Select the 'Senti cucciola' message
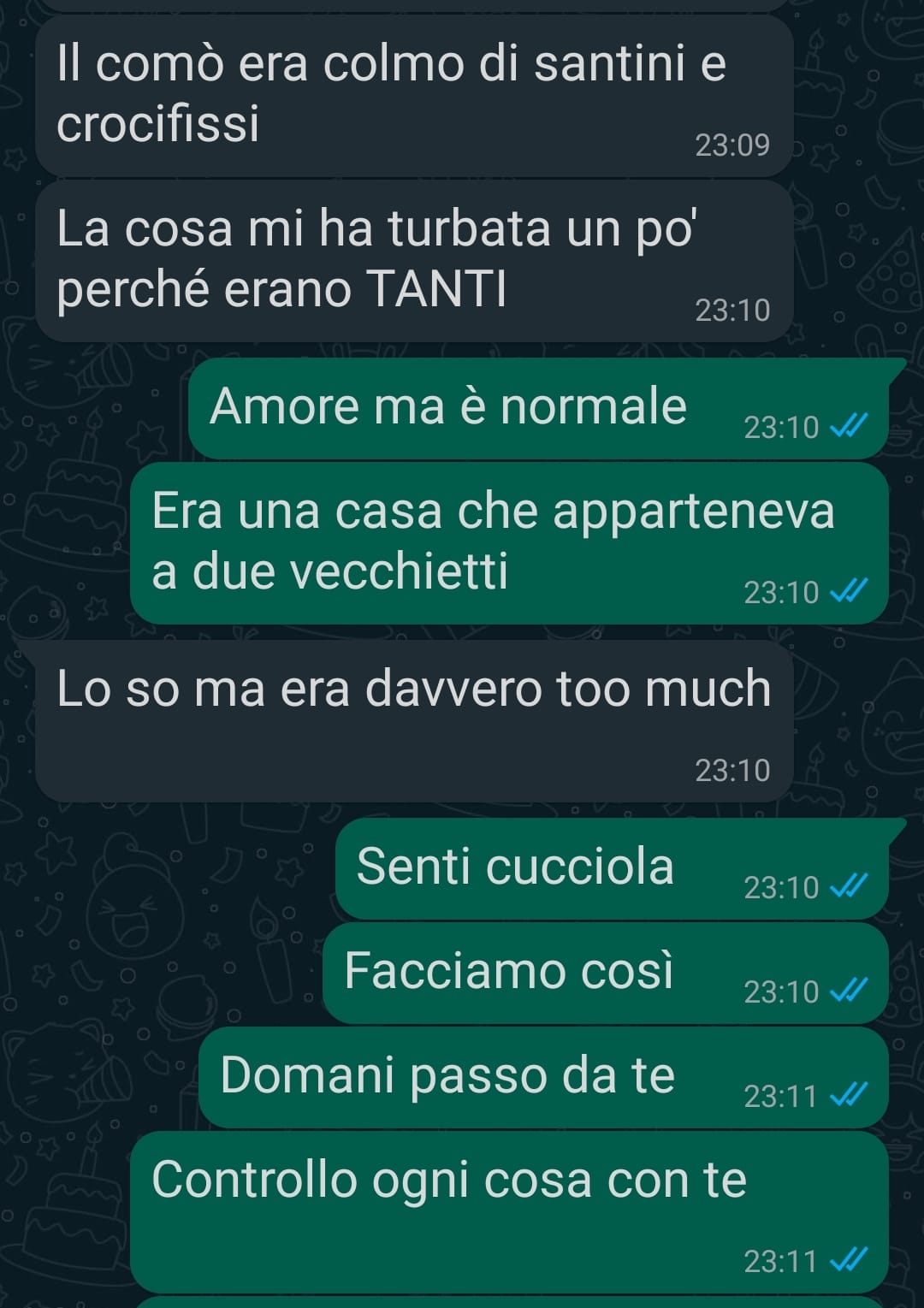The width and height of the screenshot is (924, 1308). coord(613,868)
